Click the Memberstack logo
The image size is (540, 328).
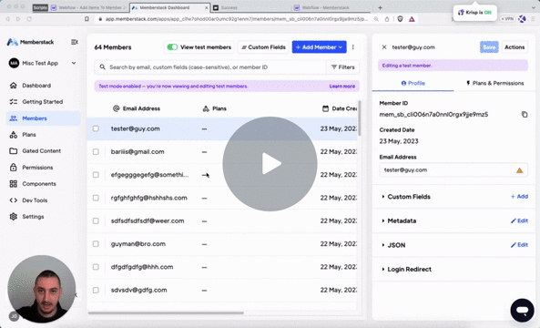point(30,42)
